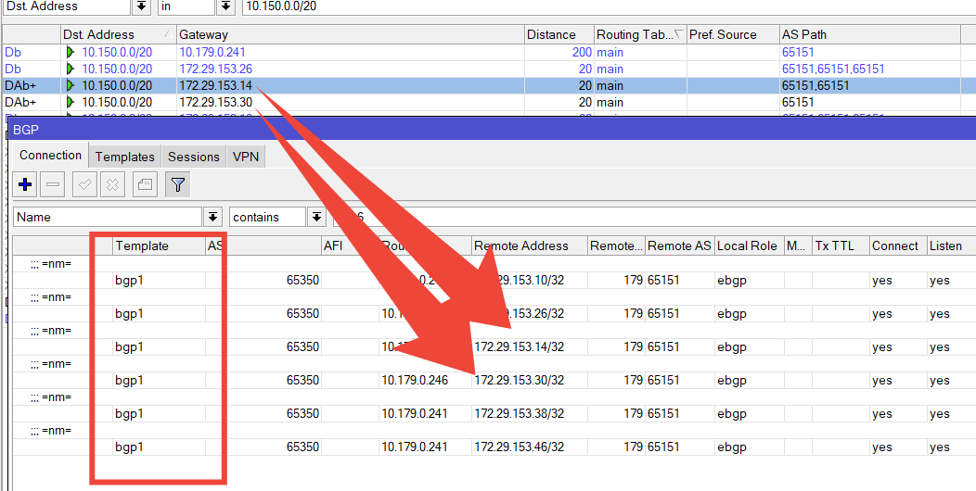The width and height of the screenshot is (976, 491).
Task: Click route icon in gateway 172.29.153.26 row
Action: coord(70,69)
